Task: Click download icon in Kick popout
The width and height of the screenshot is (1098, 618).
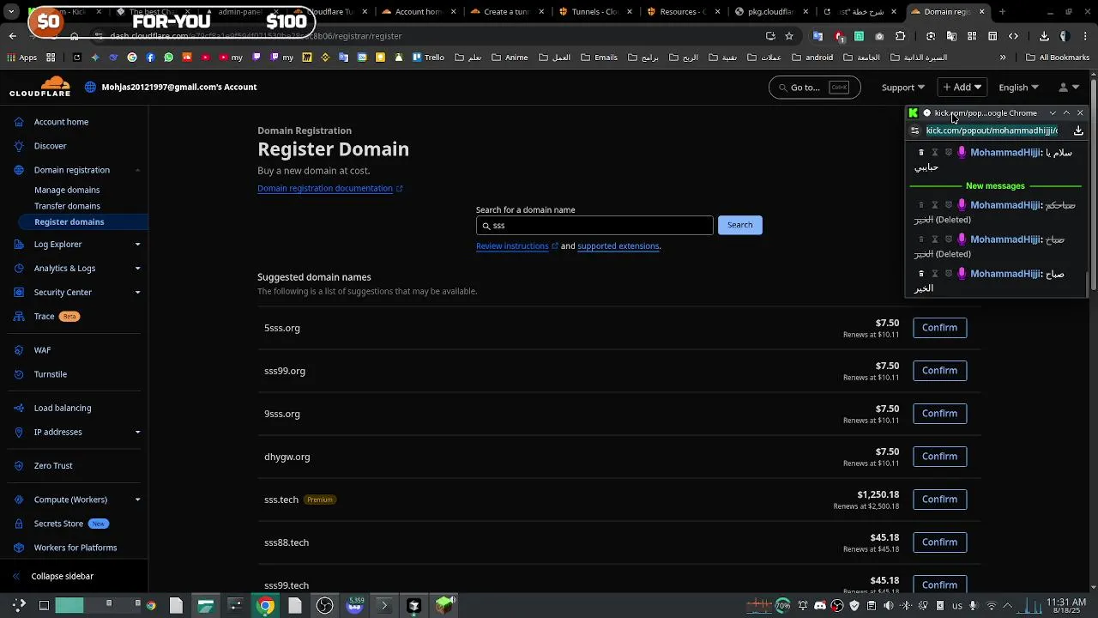Action: [x=1078, y=130]
